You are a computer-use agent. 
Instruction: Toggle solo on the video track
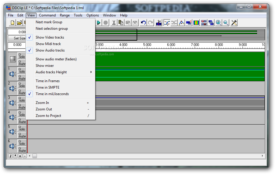(22, 56)
